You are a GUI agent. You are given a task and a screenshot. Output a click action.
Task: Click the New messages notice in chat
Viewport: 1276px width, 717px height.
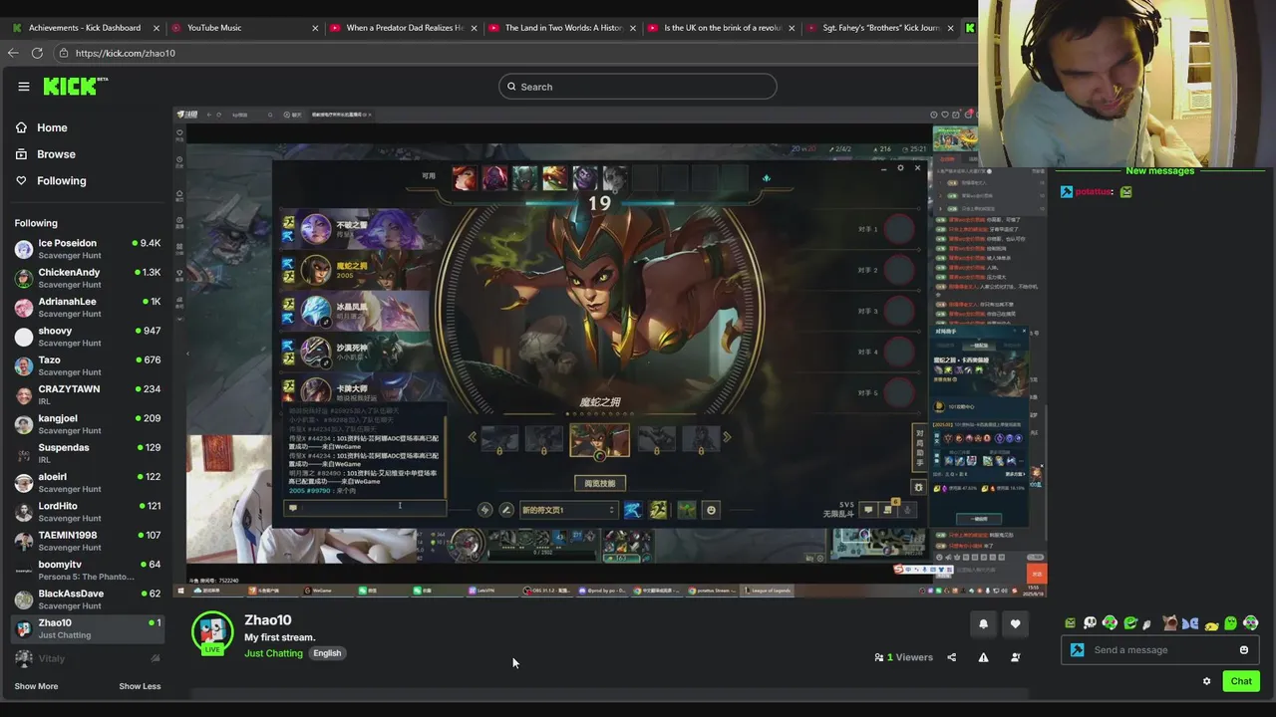pyautogui.click(x=1159, y=171)
